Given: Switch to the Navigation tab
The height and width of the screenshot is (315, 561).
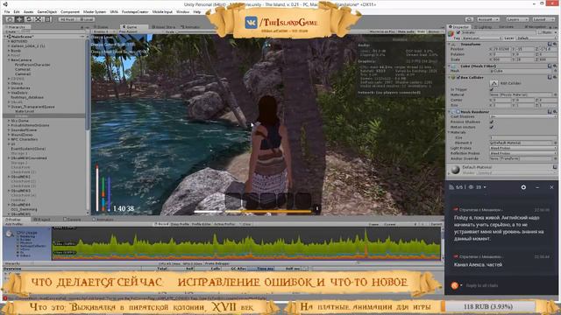Looking at the screenshot, I should click(x=536, y=27).
